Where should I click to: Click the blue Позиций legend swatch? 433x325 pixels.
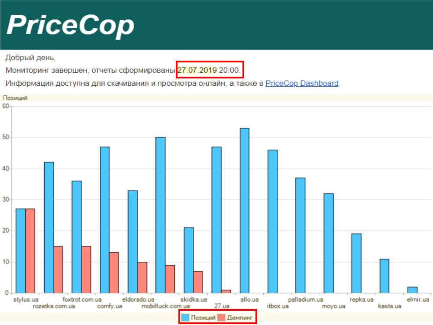coord(185,318)
